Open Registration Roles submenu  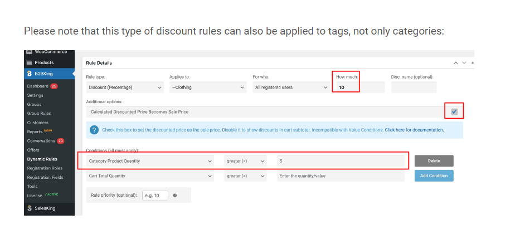point(45,168)
